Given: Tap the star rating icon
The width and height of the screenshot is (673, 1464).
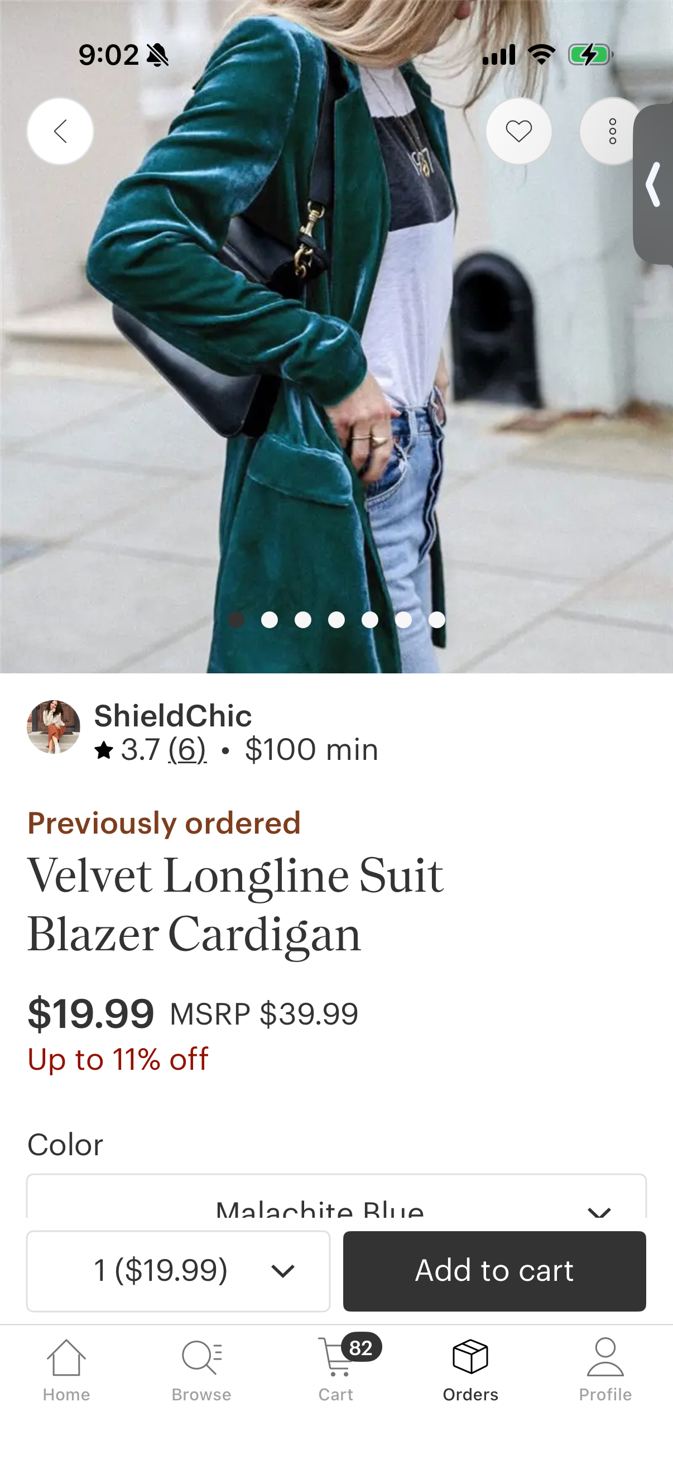Looking at the screenshot, I should click(x=104, y=750).
